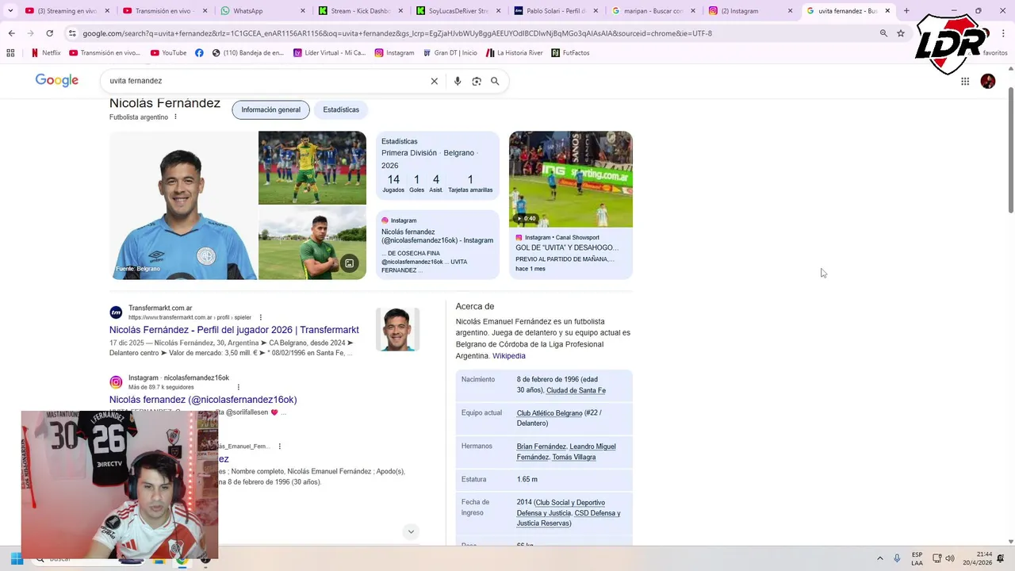Open the Belgrano portrait photo of Nicolás Fernández

(183, 205)
